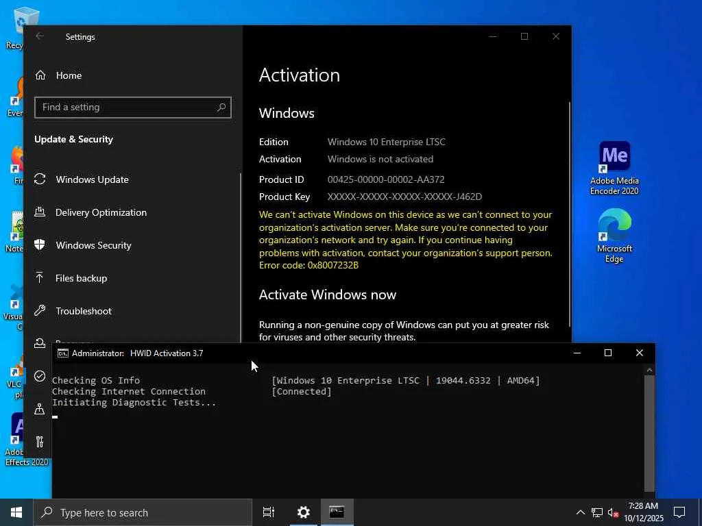Viewport: 702px width, 526px height.
Task: Click Find my device icon in sidebar
Action: 40,409
